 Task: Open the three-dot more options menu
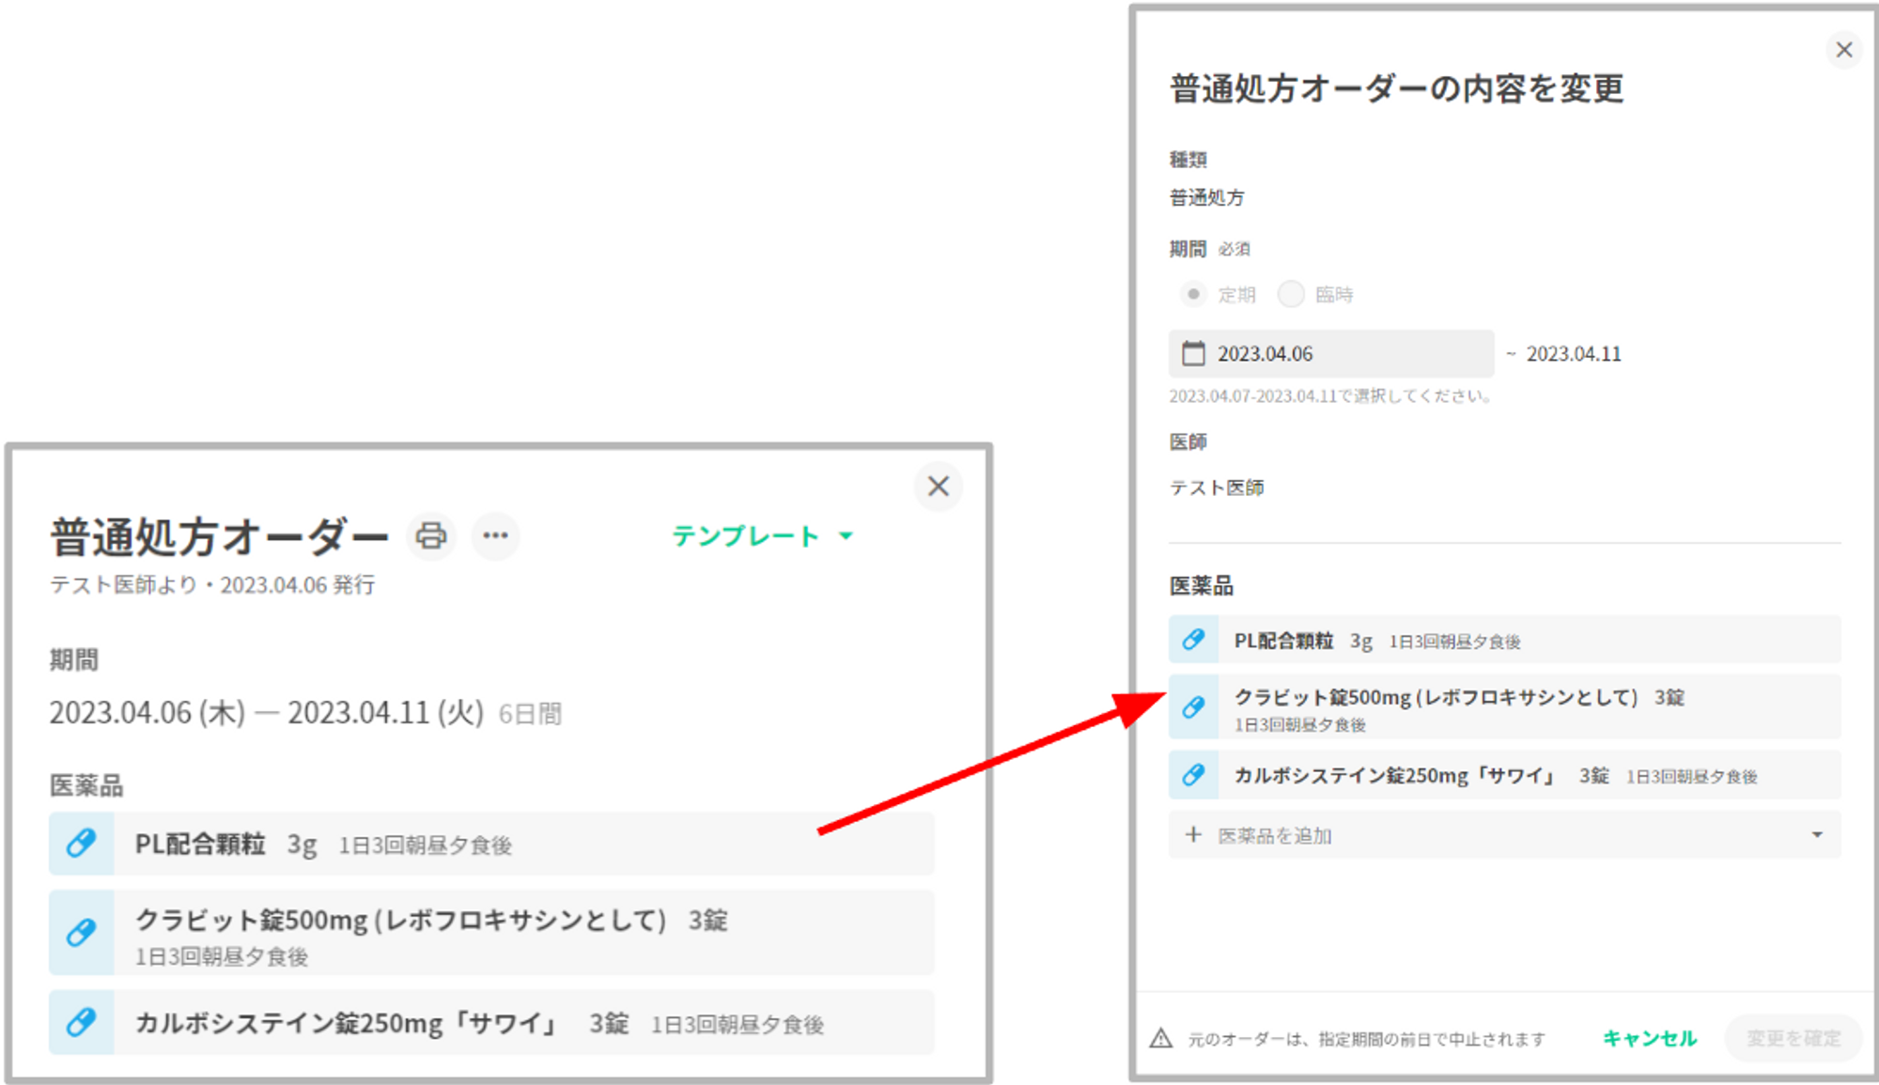pyautogui.click(x=495, y=535)
